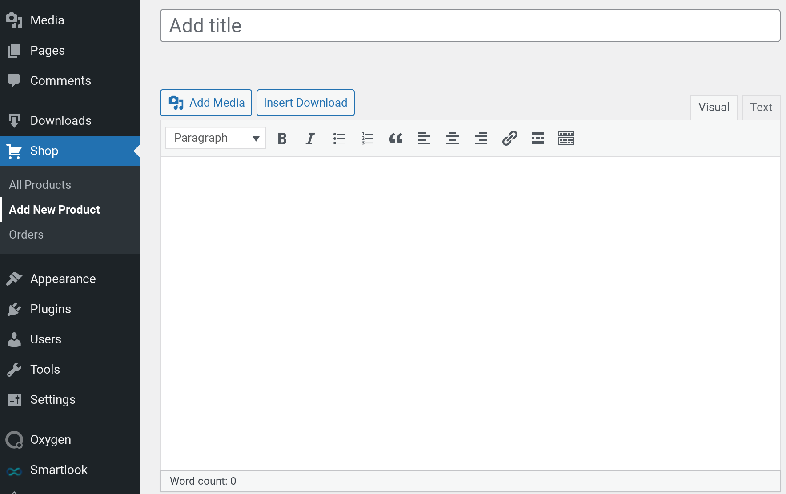The image size is (786, 494).
Task: Toggle italic text formatting
Action: [310, 139]
